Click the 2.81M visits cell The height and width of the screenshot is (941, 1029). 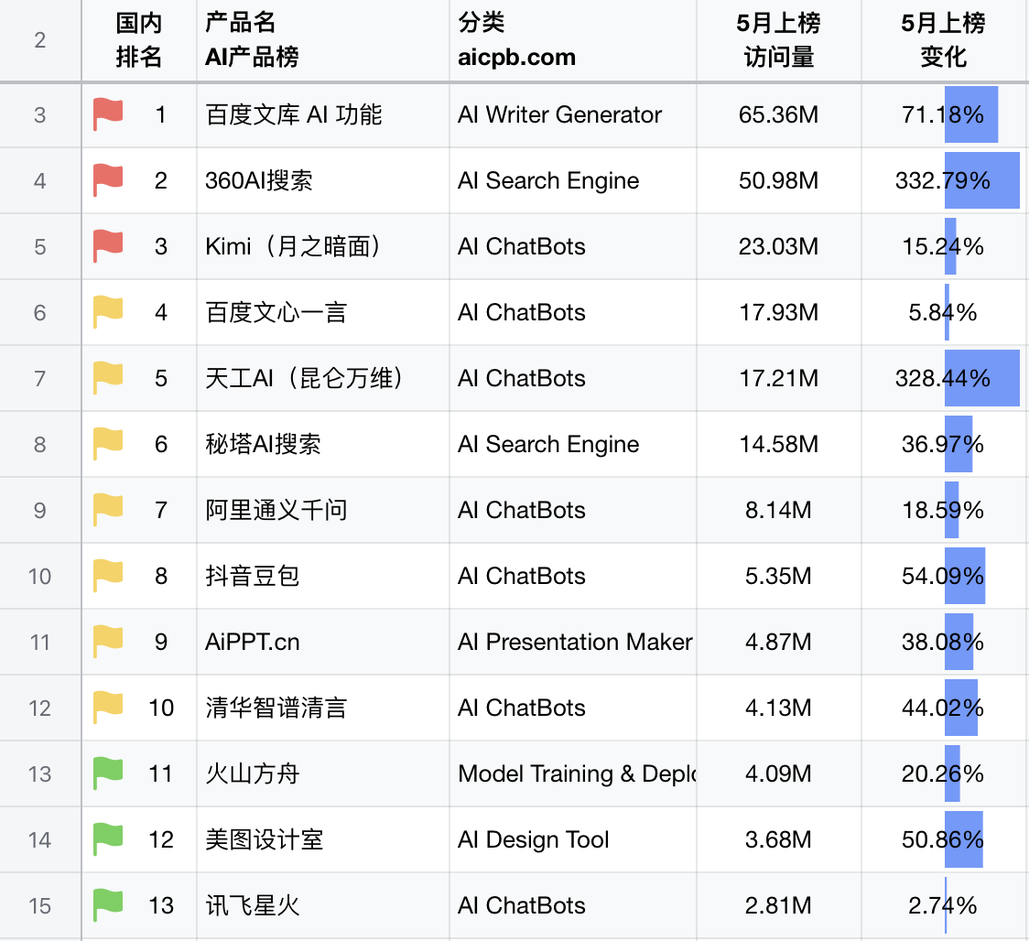(x=779, y=906)
